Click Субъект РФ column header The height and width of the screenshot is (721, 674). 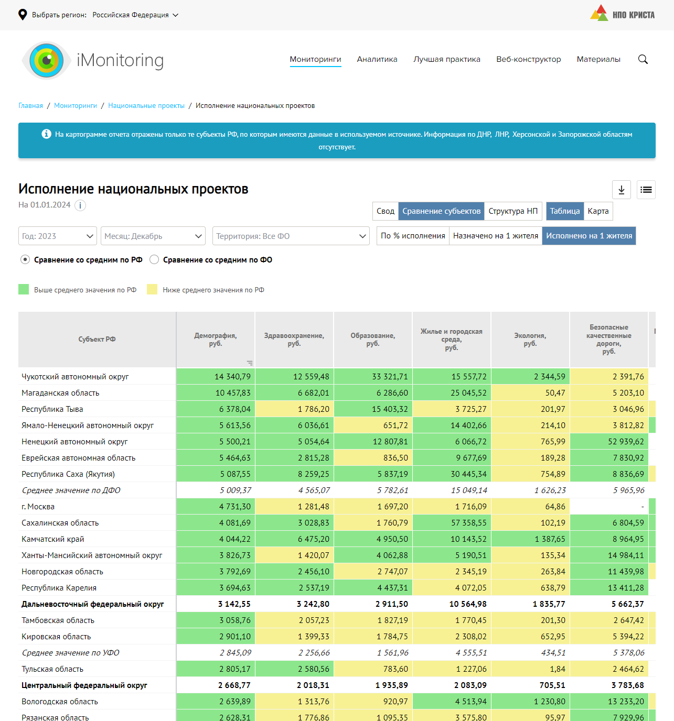tap(97, 340)
